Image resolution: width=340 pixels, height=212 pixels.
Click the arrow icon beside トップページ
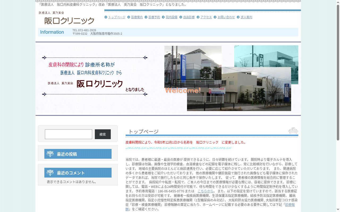(x=106, y=17)
